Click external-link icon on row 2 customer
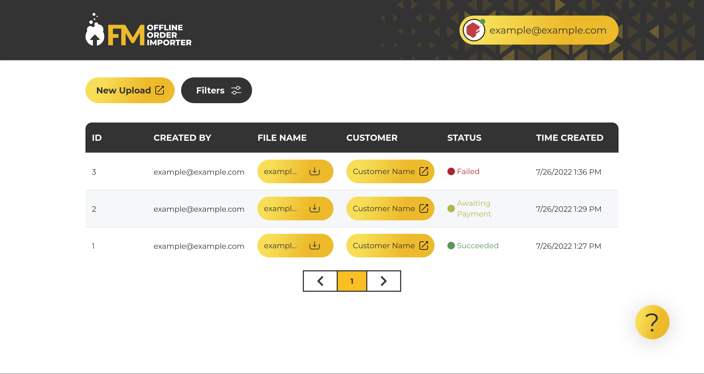 click(424, 208)
